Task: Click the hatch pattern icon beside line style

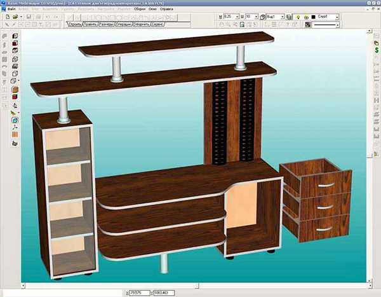Action: pos(307,25)
